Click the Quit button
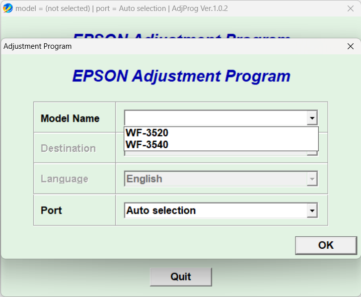361x297 pixels. pyautogui.click(x=181, y=277)
